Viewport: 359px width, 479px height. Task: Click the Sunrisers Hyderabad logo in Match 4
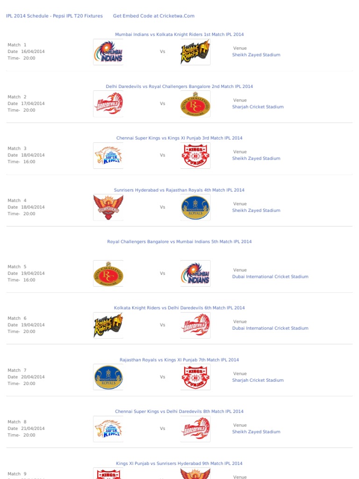(108, 207)
